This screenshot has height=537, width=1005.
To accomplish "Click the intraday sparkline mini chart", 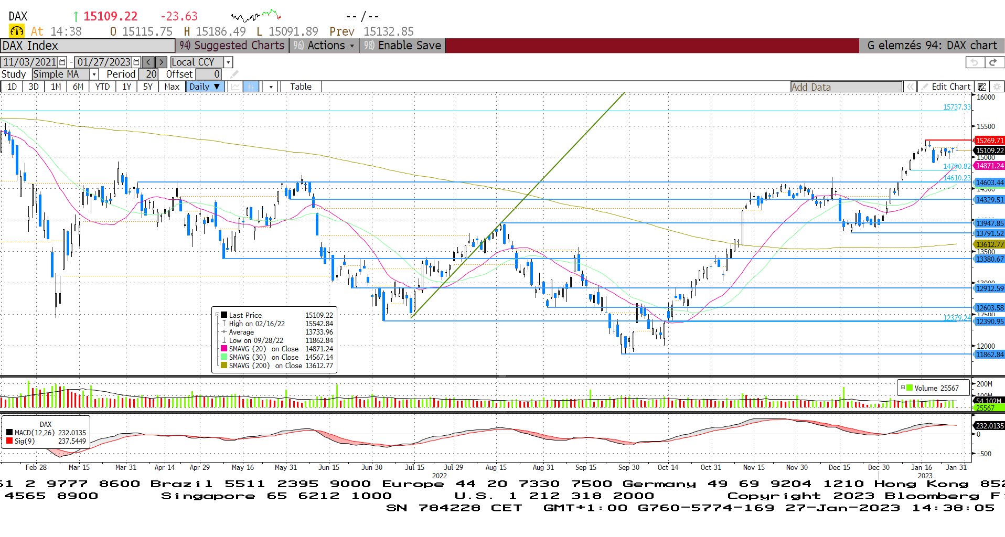I will pos(256,16).
